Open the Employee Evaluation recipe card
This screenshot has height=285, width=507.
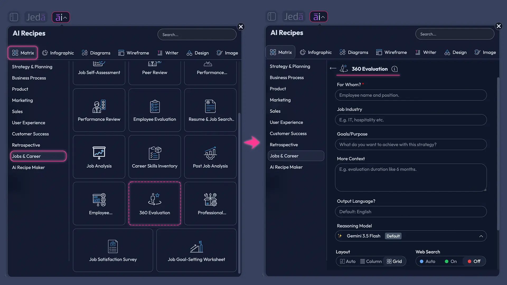[155, 110]
